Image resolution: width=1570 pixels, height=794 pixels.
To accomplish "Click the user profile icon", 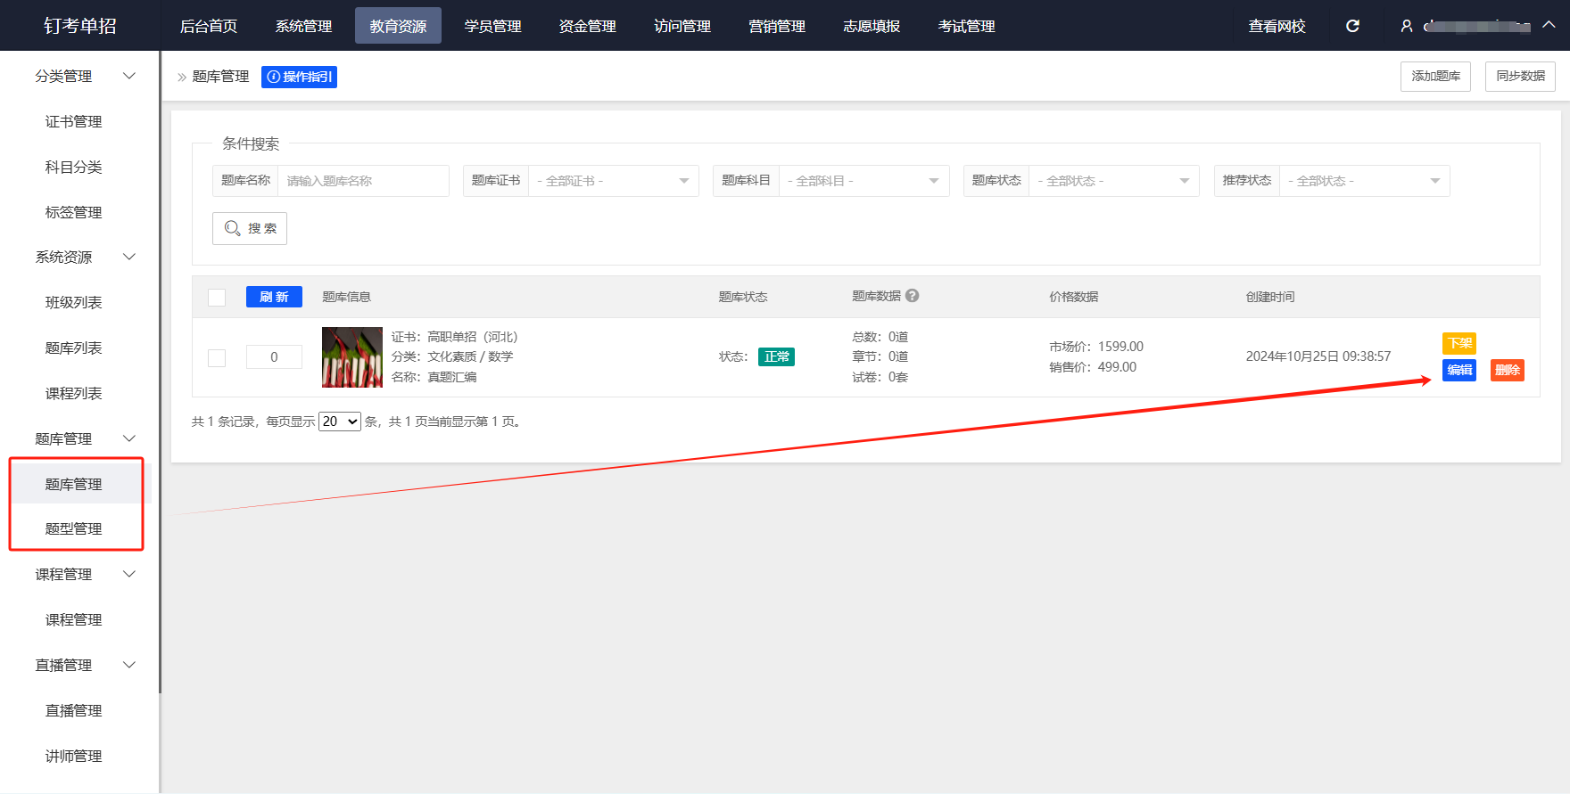I will 1407,26.
